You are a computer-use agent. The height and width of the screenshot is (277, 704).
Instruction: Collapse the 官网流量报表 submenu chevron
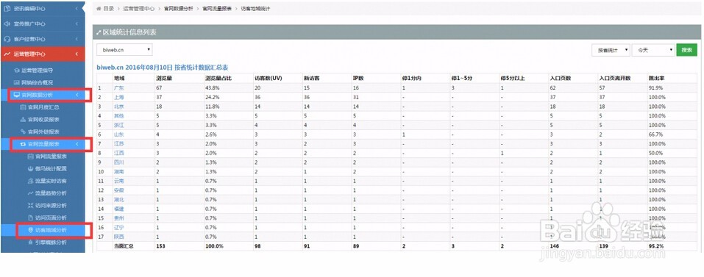pos(77,144)
